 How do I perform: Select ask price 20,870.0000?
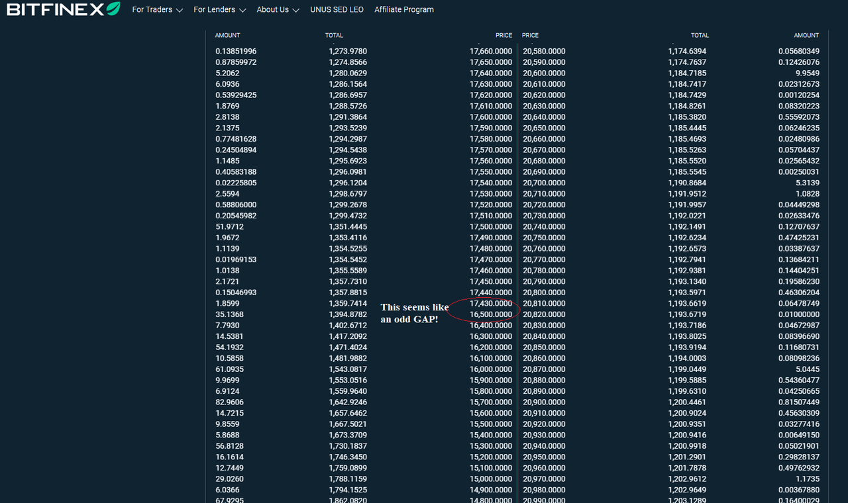tap(544, 369)
